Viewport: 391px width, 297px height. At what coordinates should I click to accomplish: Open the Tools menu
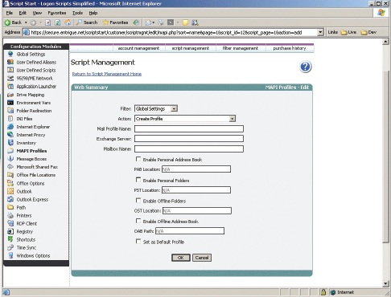click(x=77, y=13)
